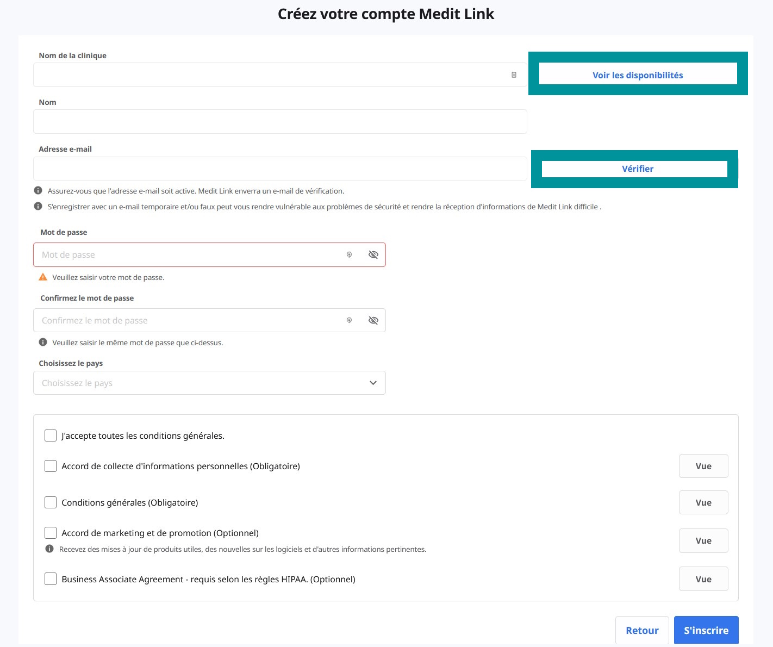Viewport: 773px width, 647px height.
Task: Click the 'Voir les disponibilités' button
Action: point(638,75)
